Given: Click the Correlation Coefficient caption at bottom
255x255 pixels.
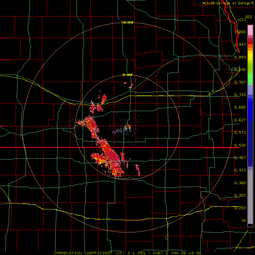Looking at the screenshot, I should click(x=89, y=253).
